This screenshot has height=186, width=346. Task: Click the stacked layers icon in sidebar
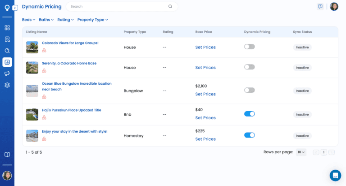7,85
